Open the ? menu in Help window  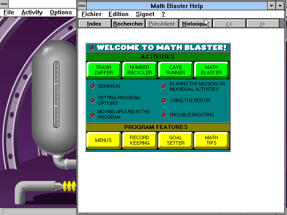[163, 14]
